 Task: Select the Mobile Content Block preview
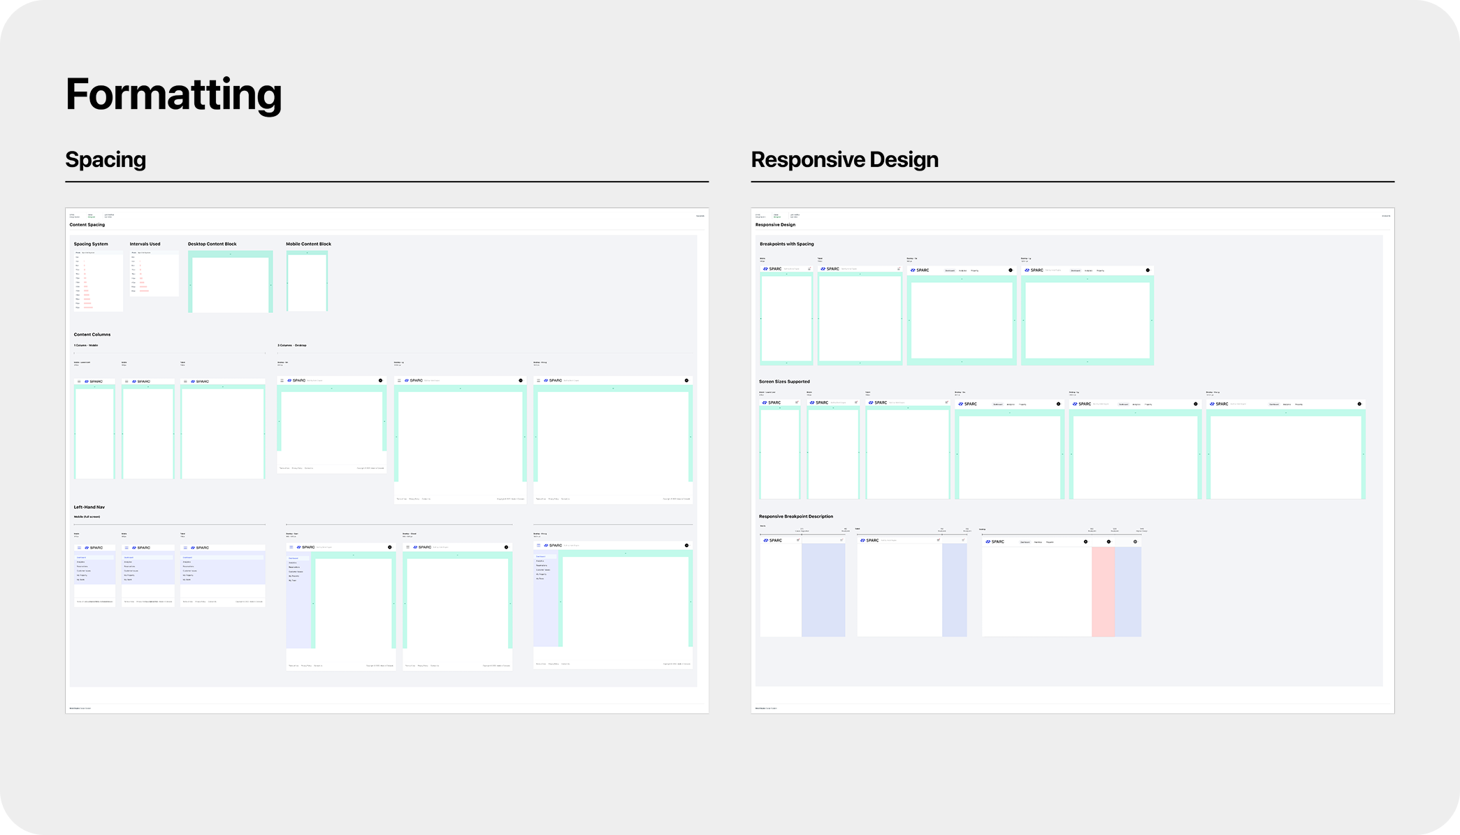point(307,281)
